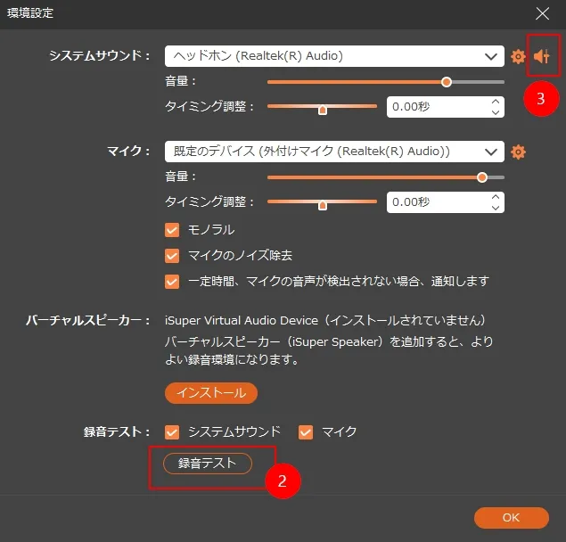The width and height of the screenshot is (566, 542).
Task: Close the 環境設定 dialog
Action: point(542,14)
